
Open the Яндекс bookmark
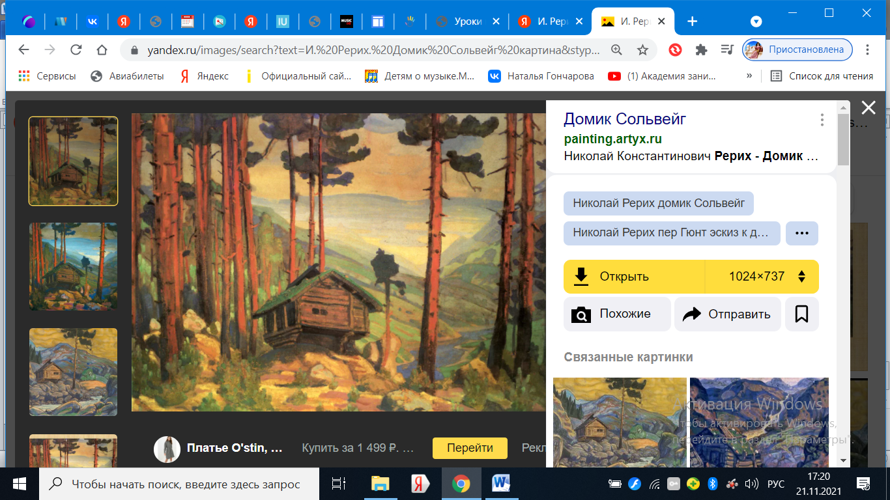pos(204,76)
